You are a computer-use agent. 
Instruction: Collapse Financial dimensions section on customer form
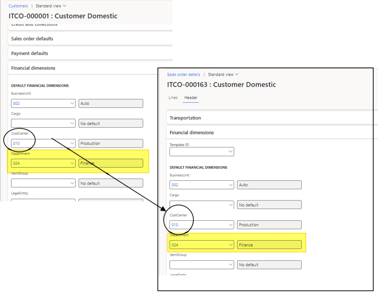pyautogui.click(x=33, y=68)
